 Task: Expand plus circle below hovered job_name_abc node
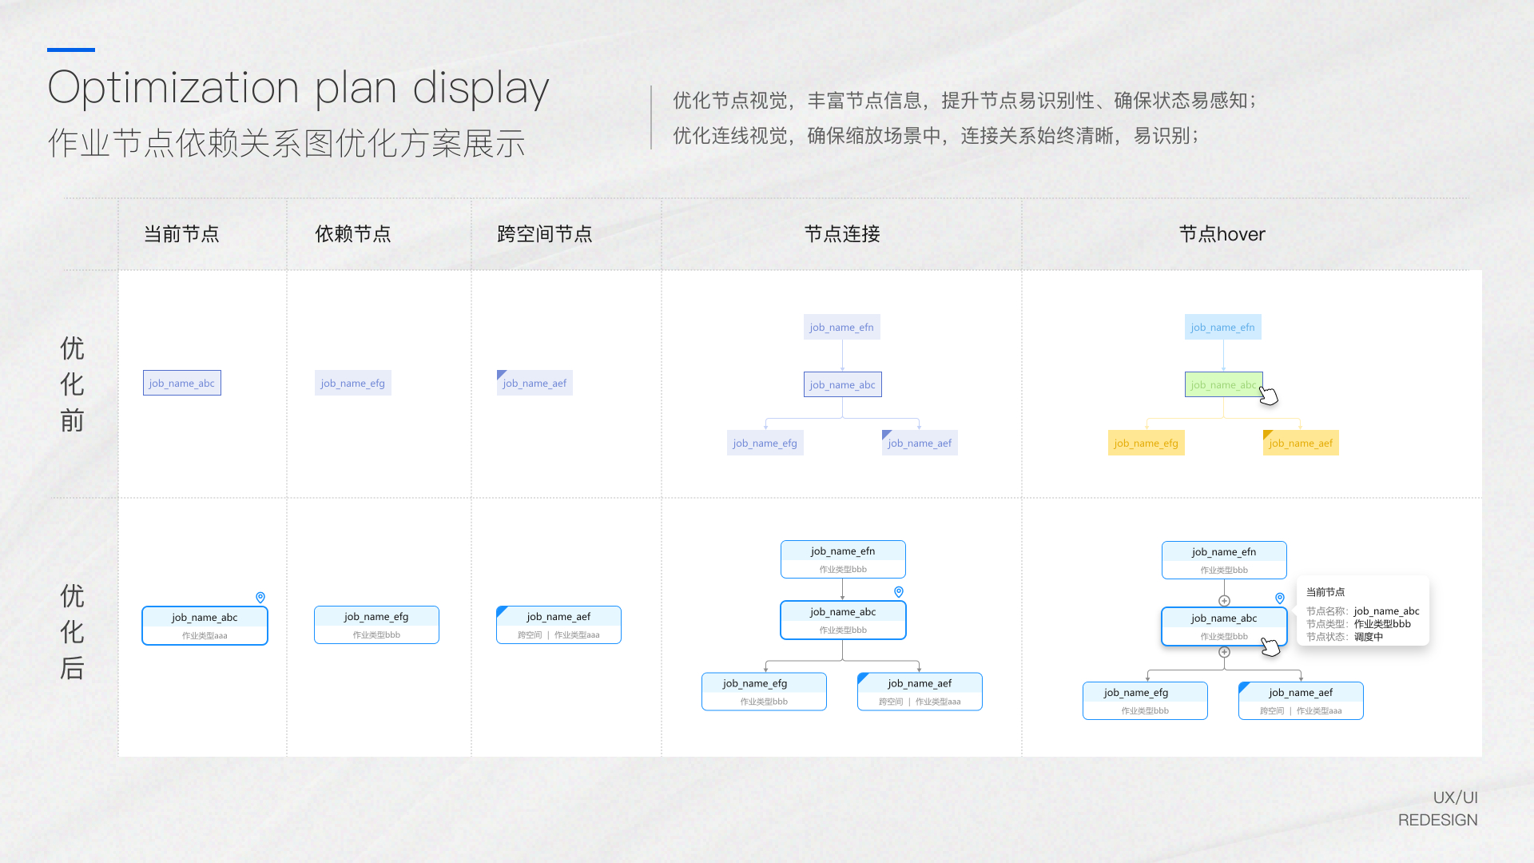coord(1224,652)
